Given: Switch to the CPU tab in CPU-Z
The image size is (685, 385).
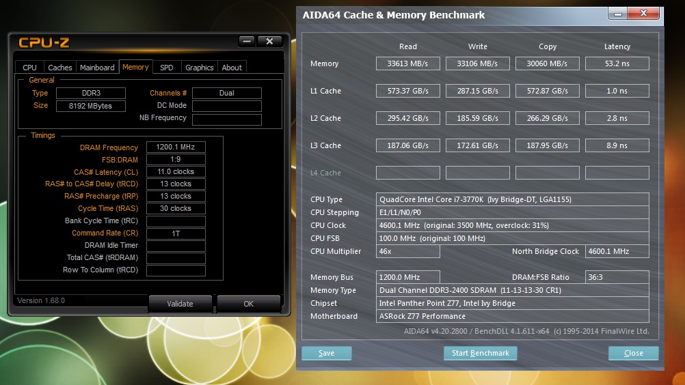Looking at the screenshot, I should coord(29,67).
